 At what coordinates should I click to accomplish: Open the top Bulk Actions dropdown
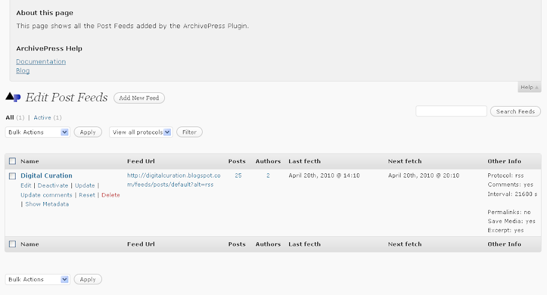pos(37,132)
